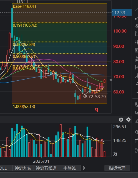
Task: Click the 60.00 price axis label
Action: [x=119, y=92]
